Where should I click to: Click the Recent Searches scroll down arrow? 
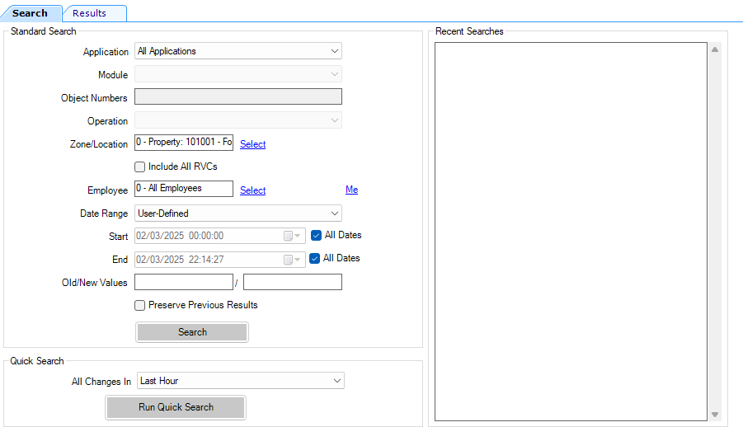(x=715, y=415)
